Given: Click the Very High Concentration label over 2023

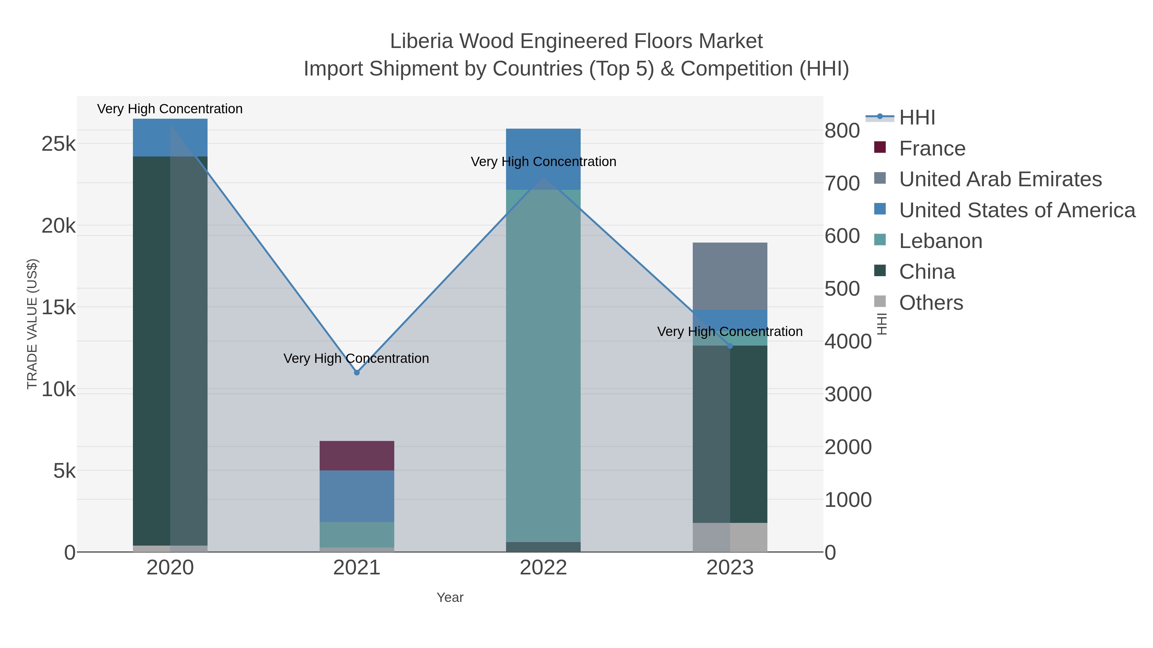Looking at the screenshot, I should (730, 332).
